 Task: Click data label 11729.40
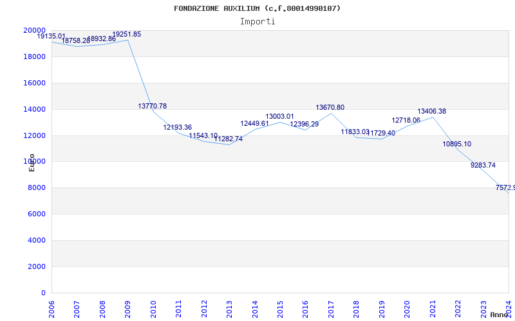click(381, 133)
